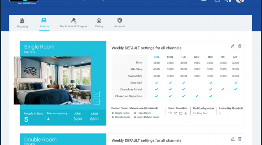
Task: Open the Policy tab building icon
Action: pos(99,21)
